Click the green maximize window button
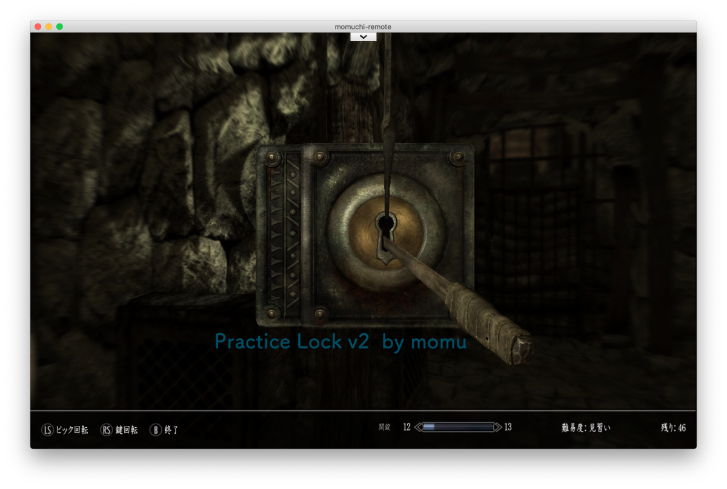 pos(59,27)
